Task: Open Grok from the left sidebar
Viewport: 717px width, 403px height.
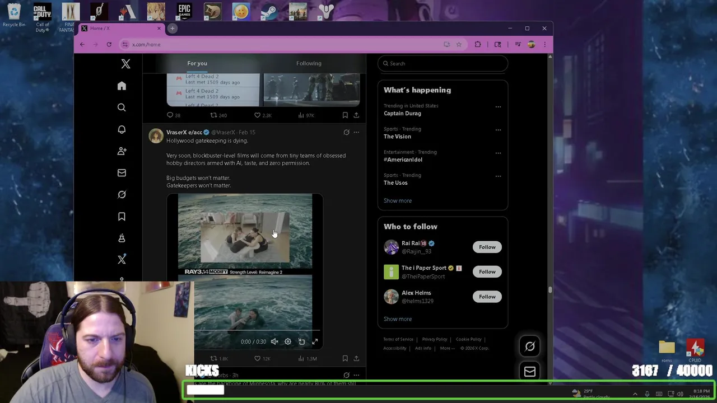Action: click(x=122, y=195)
